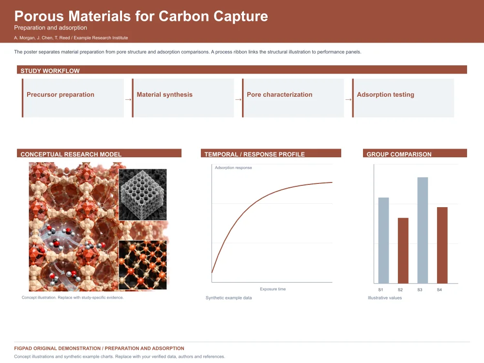Select the orange atomic lattice inset image
Image resolution: width=484 pixels, height=363 pixels.
pyautogui.click(x=143, y=265)
